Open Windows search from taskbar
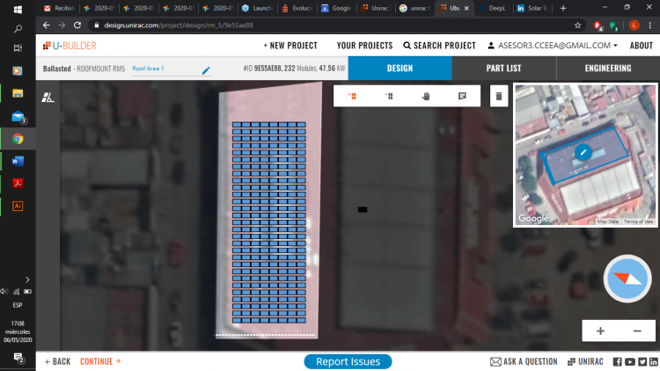The height and width of the screenshot is (371, 660). click(x=18, y=29)
